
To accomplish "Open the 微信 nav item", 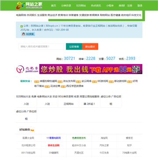I will click(x=122, y=6).
